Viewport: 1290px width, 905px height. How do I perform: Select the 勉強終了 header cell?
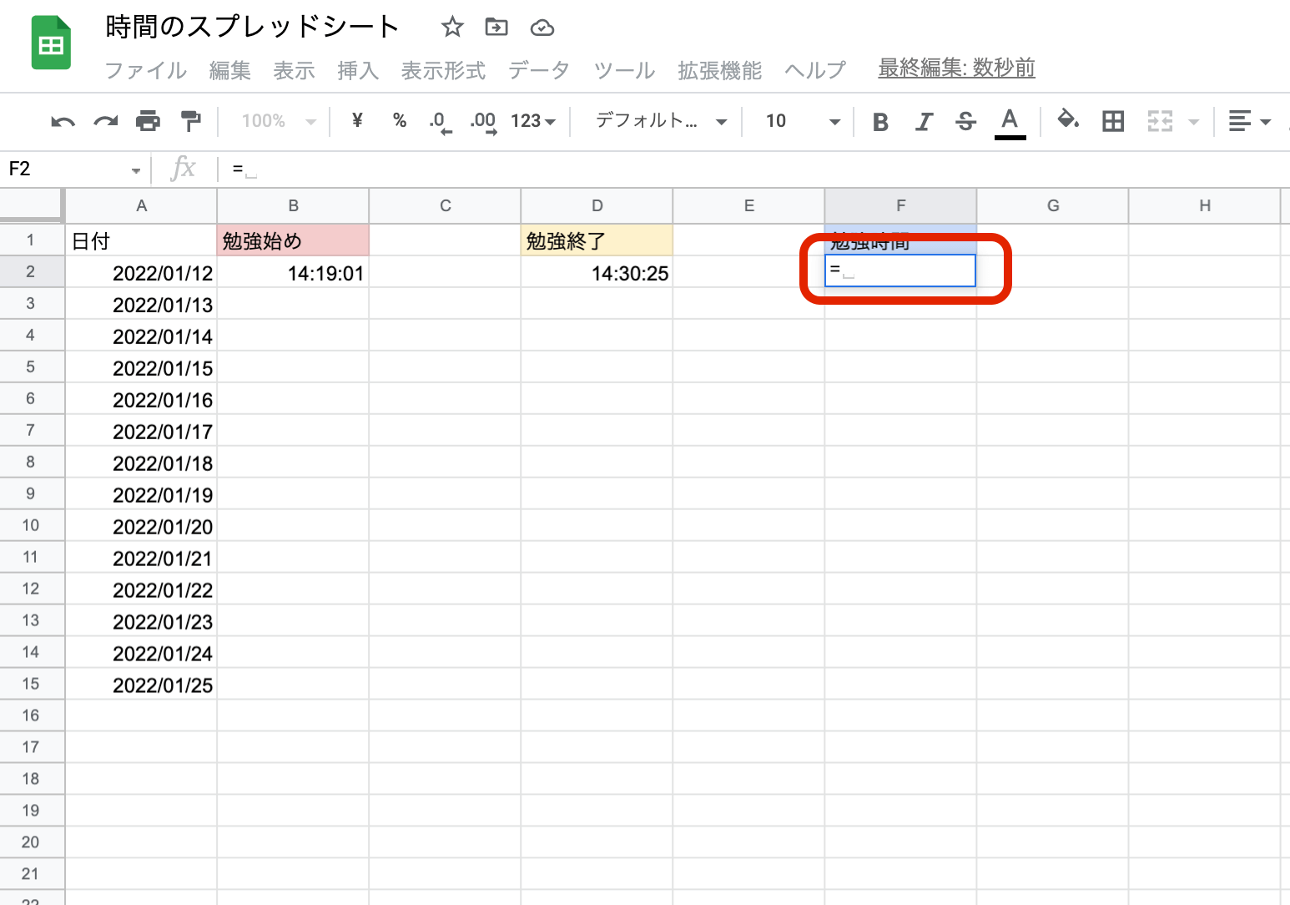coord(597,240)
